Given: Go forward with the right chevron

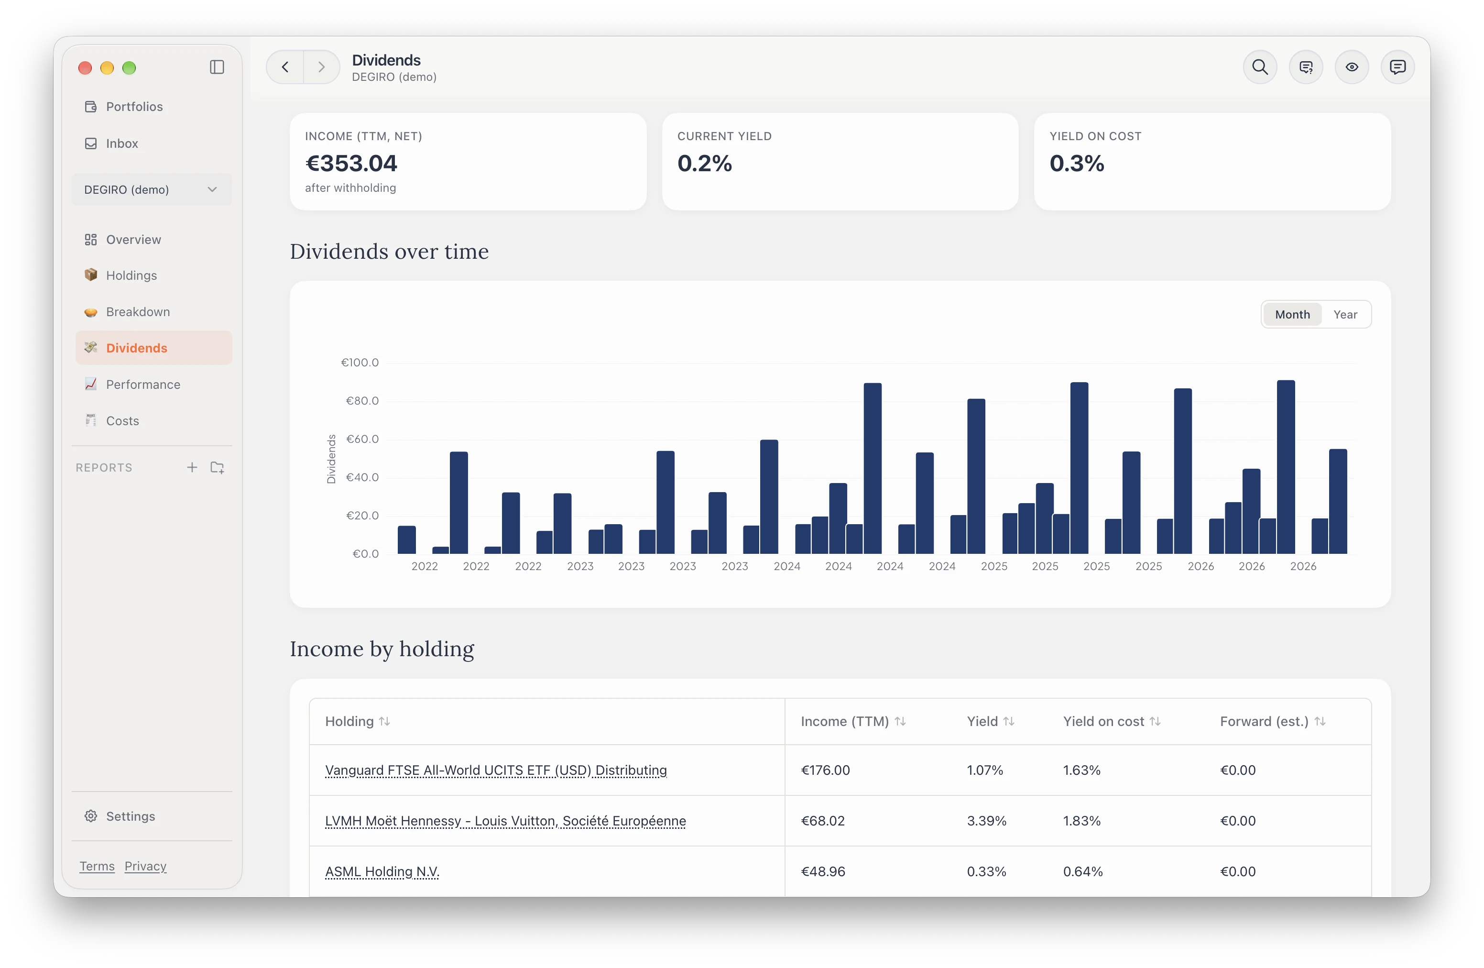Looking at the screenshot, I should point(321,67).
